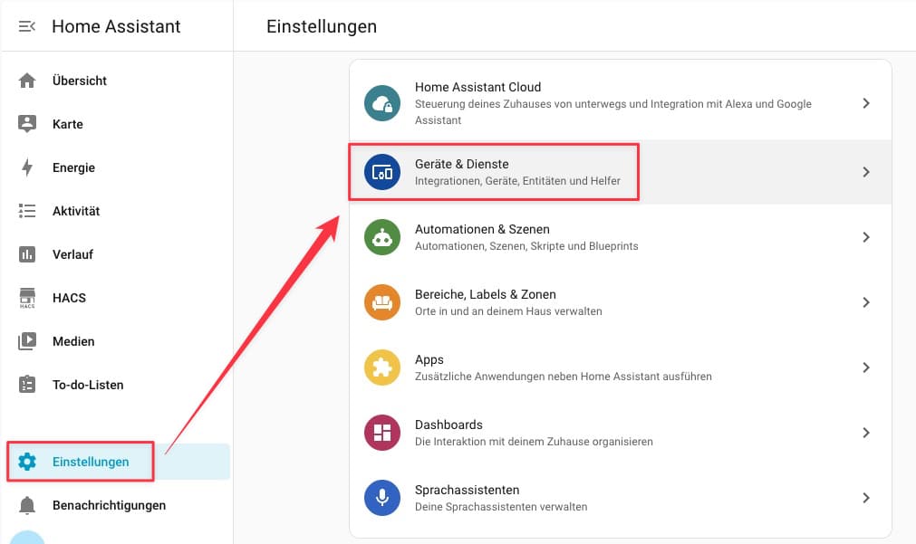The width and height of the screenshot is (916, 544).
Task: Collapse the sidebar with the menu icon
Action: [27, 26]
